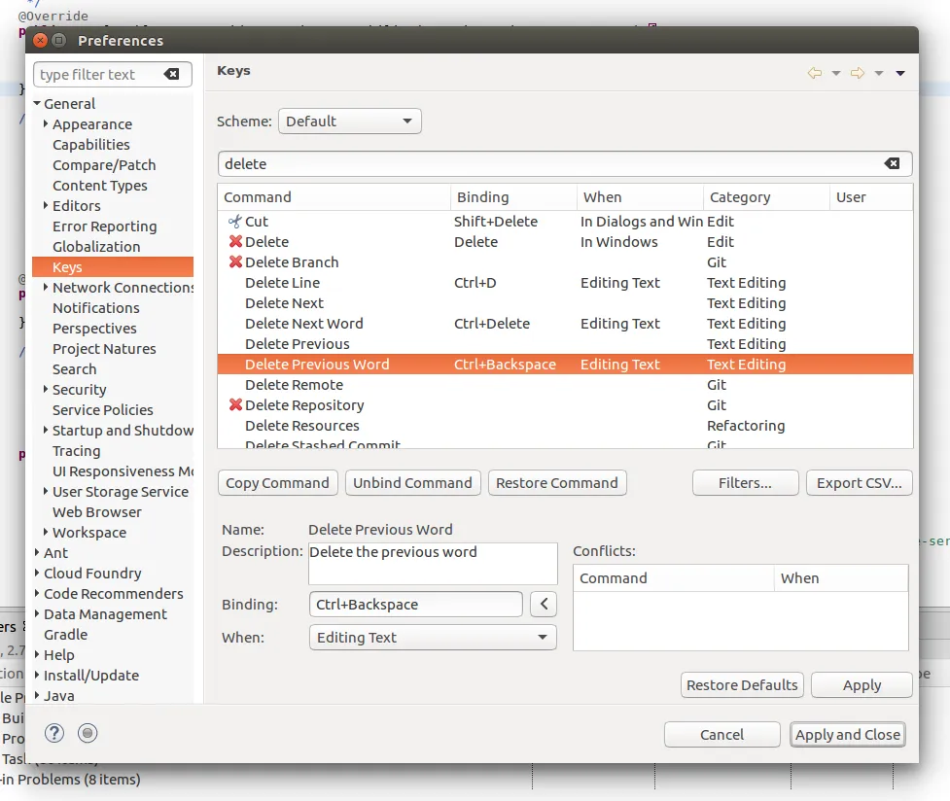The width and height of the screenshot is (950, 801).
Task: Select the Delete Previous command row
Action: [565, 344]
